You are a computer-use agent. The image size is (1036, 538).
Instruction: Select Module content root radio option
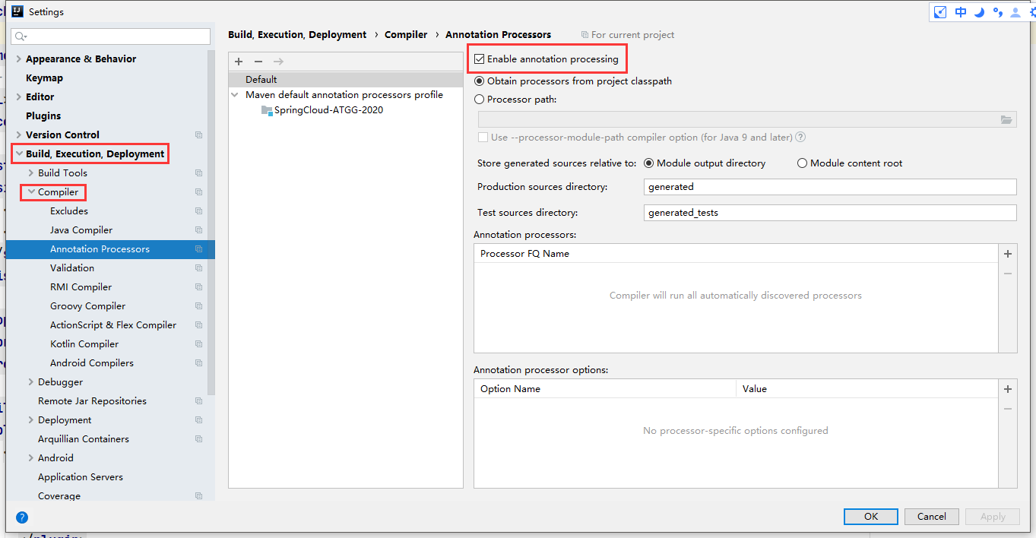click(x=802, y=163)
